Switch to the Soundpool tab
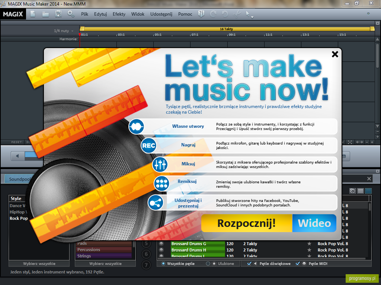The height and width of the screenshot is (285, 381). click(19, 179)
